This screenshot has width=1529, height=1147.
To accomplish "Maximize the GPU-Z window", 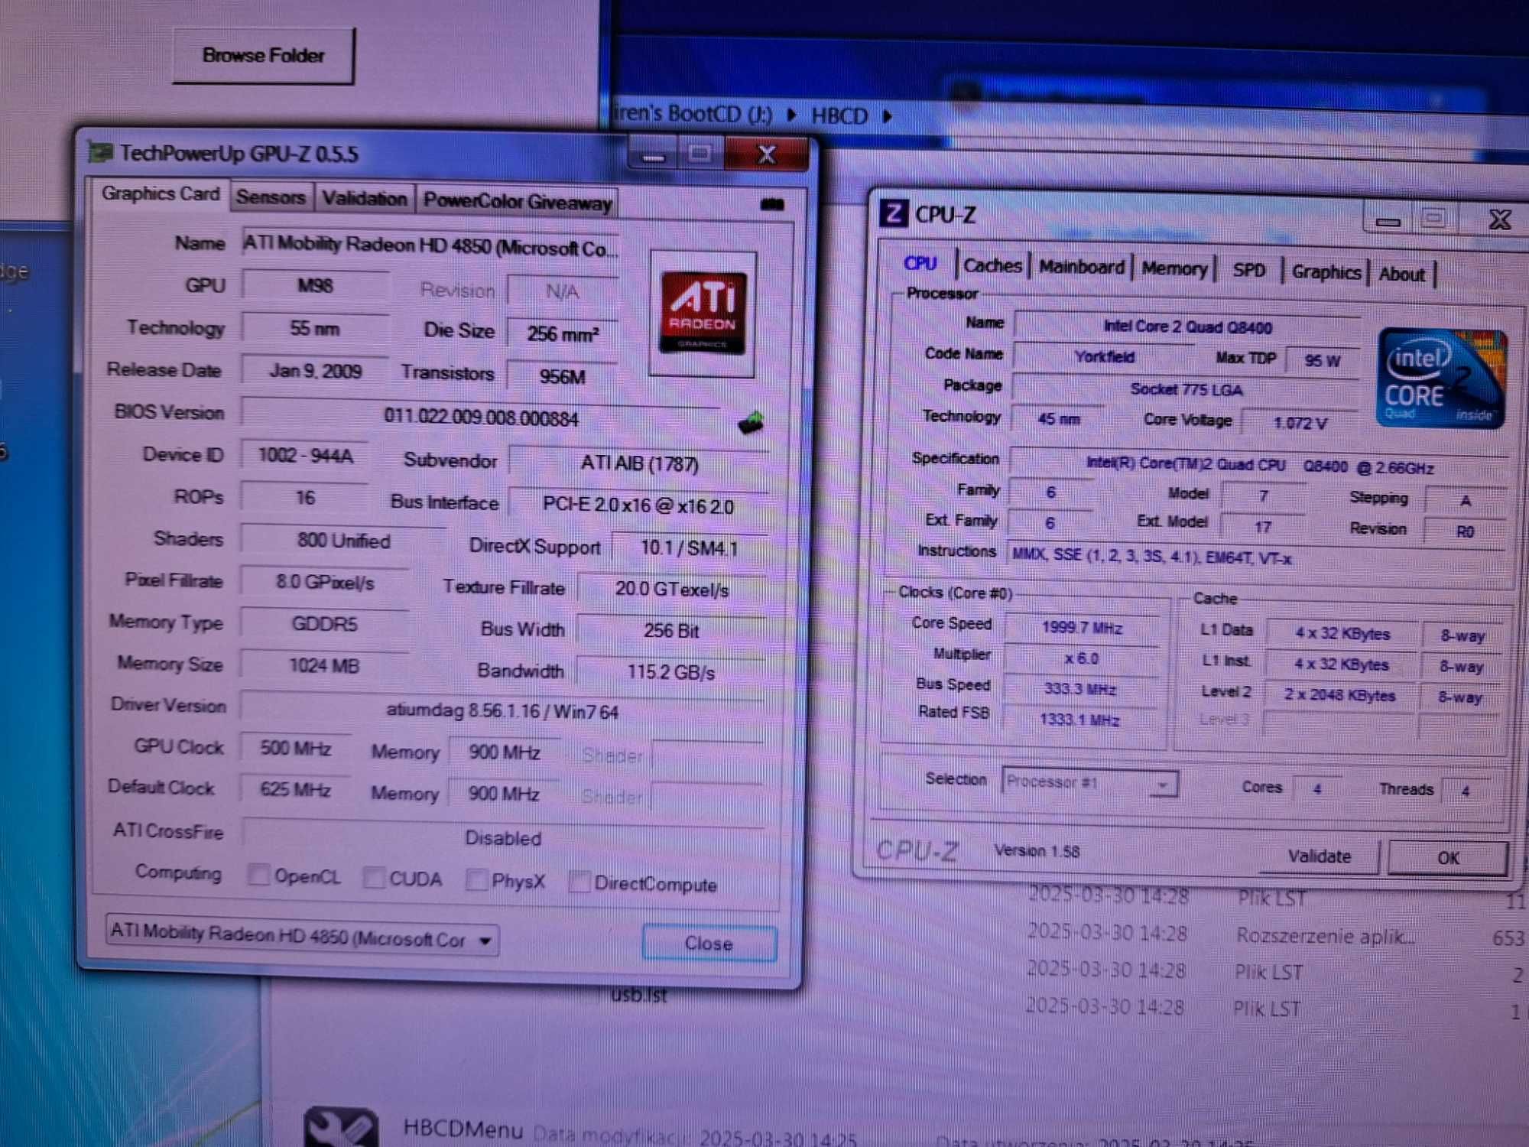I will pos(700,154).
